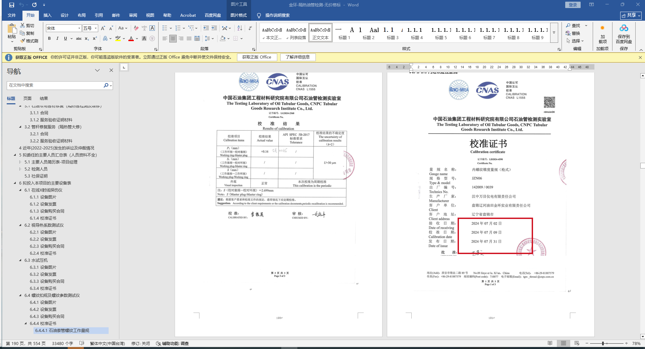Image resolution: width=645 pixels, height=349 pixels.
Task: Copy the selection using 复制
Action: click(27, 33)
